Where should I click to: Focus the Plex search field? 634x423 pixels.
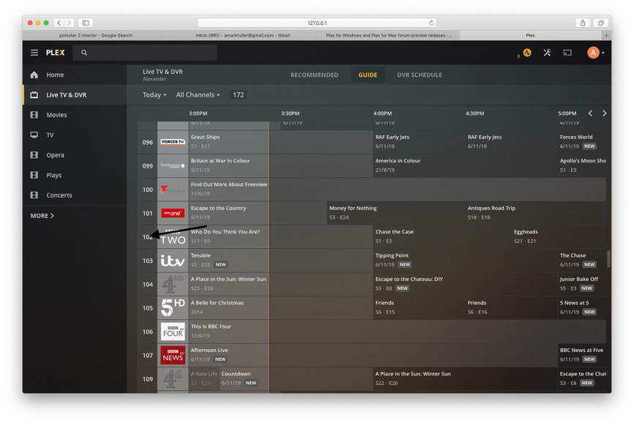pos(145,53)
